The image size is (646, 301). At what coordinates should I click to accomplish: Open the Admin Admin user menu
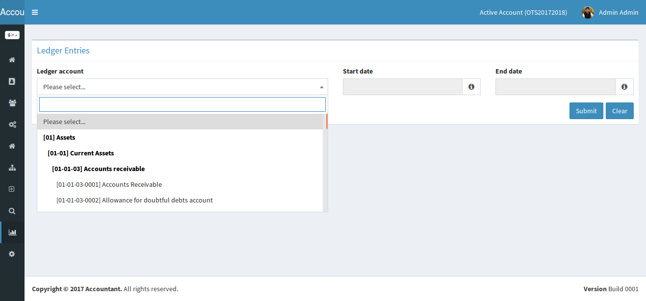(610, 12)
